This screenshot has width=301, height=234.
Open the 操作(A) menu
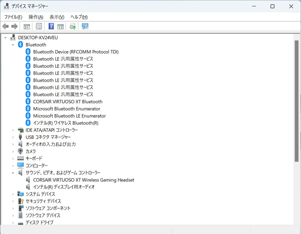36,17
